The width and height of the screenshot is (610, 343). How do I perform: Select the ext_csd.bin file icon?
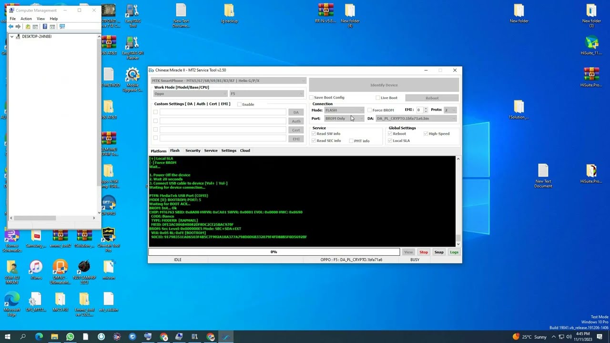(x=108, y=303)
